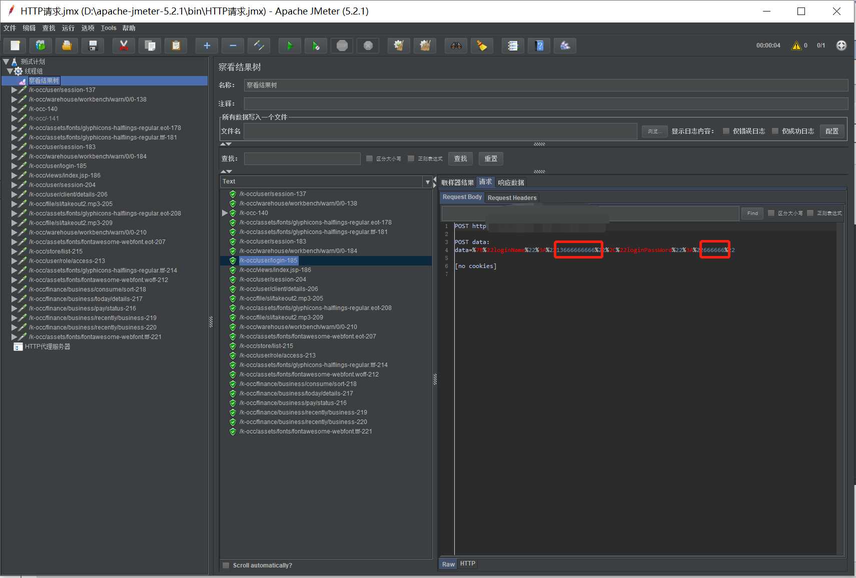Screen dimensions: 856x578
Task: Switch to Request Headers tab
Action: point(512,198)
